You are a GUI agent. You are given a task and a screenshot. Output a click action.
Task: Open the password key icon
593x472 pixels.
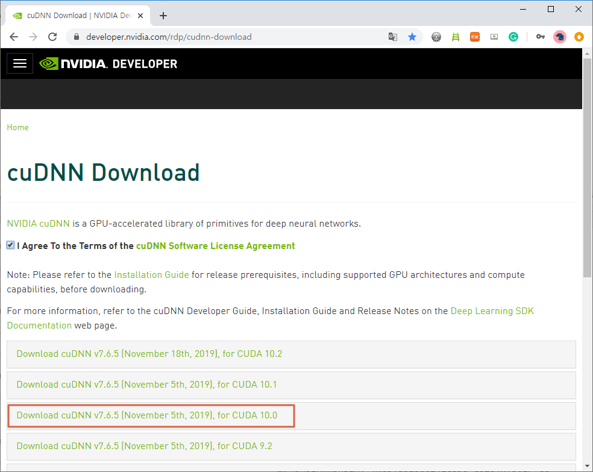coord(541,37)
